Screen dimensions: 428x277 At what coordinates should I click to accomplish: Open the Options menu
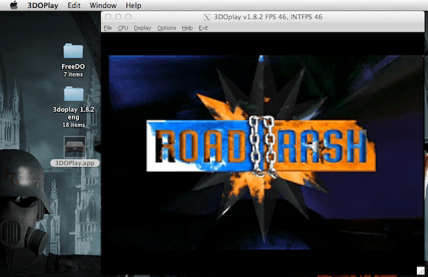tap(167, 28)
